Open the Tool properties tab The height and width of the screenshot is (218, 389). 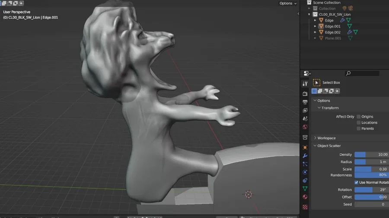305,84
